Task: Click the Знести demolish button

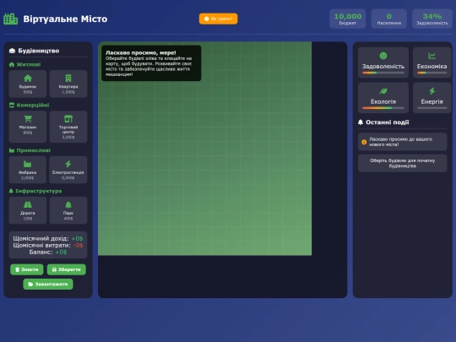Action: (x=27, y=269)
